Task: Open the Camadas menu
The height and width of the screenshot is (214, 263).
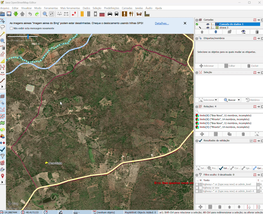Action: [127, 8]
